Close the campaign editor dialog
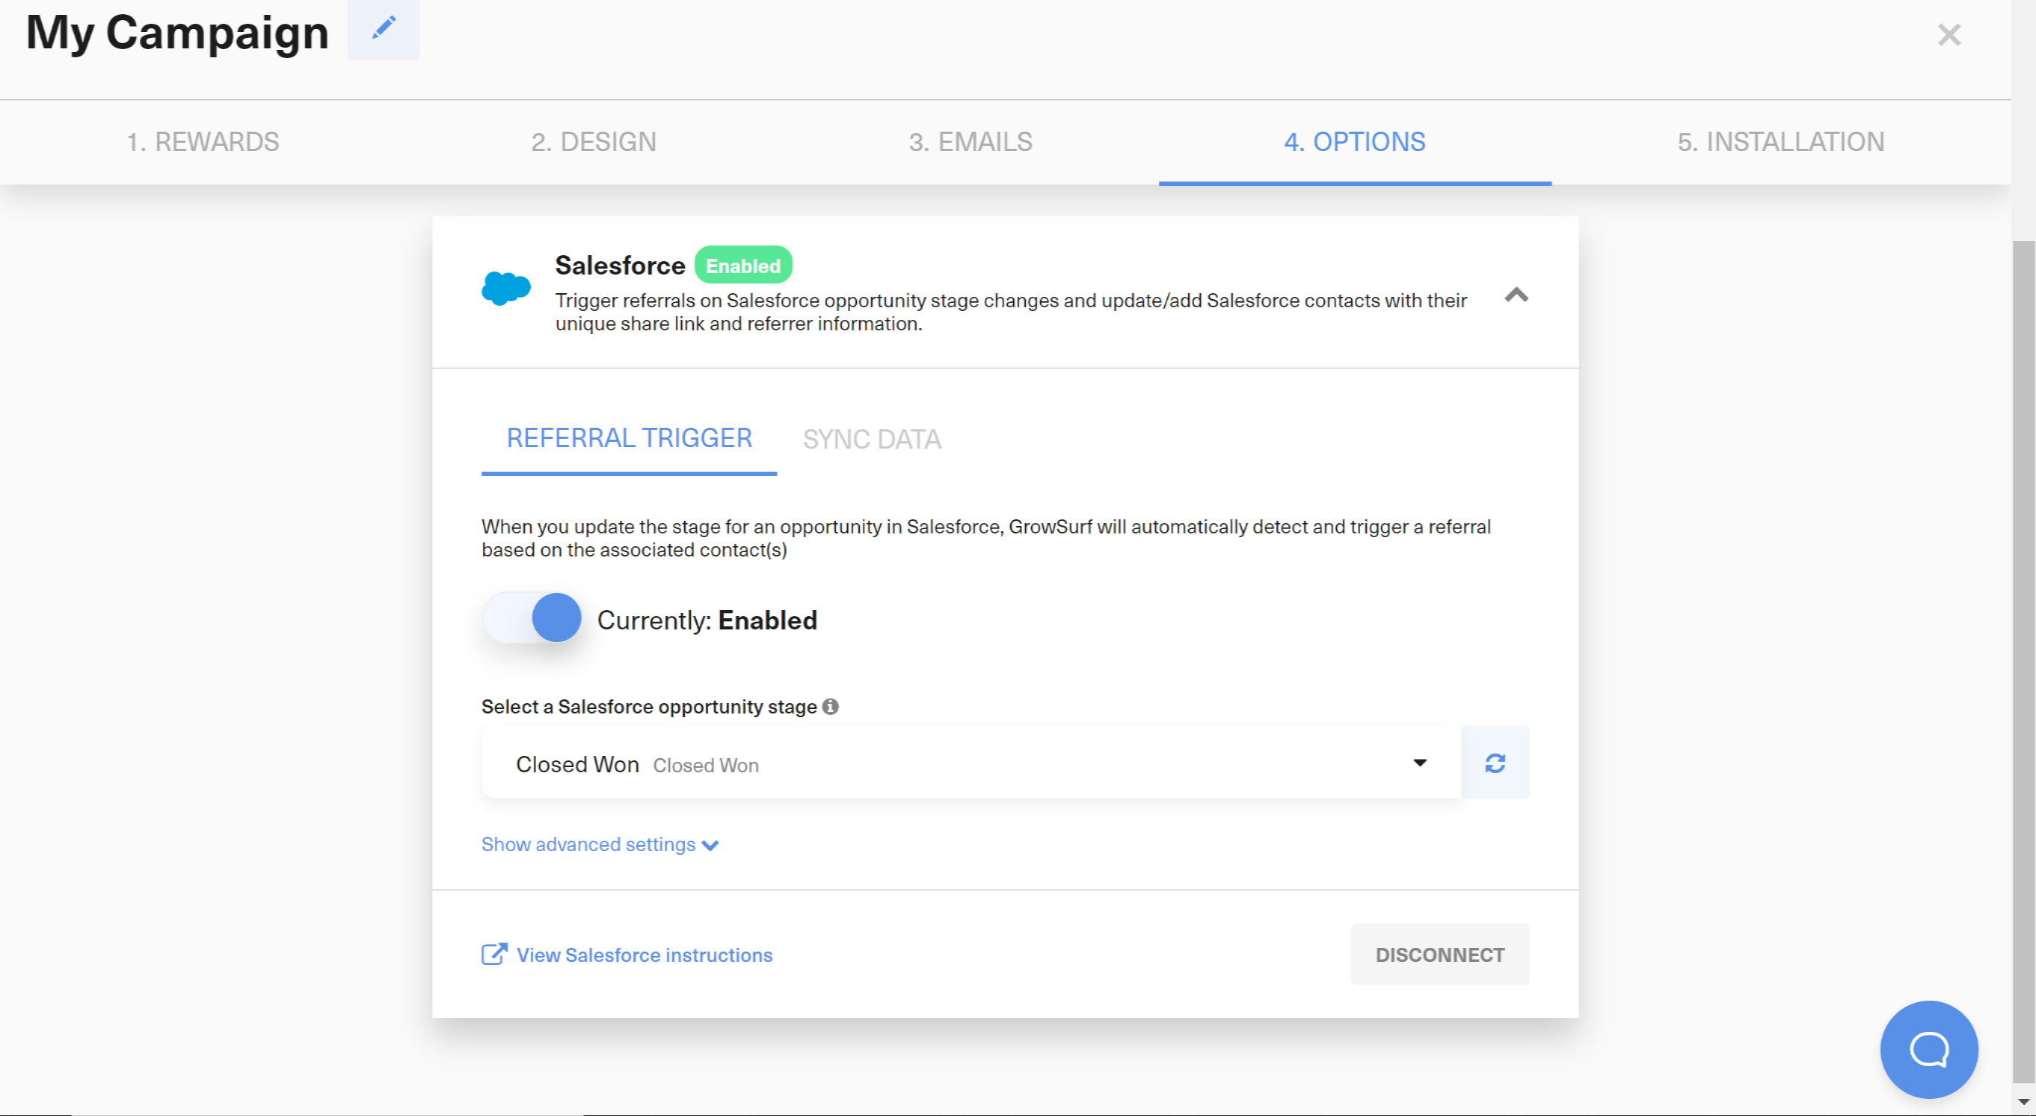 click(1949, 35)
